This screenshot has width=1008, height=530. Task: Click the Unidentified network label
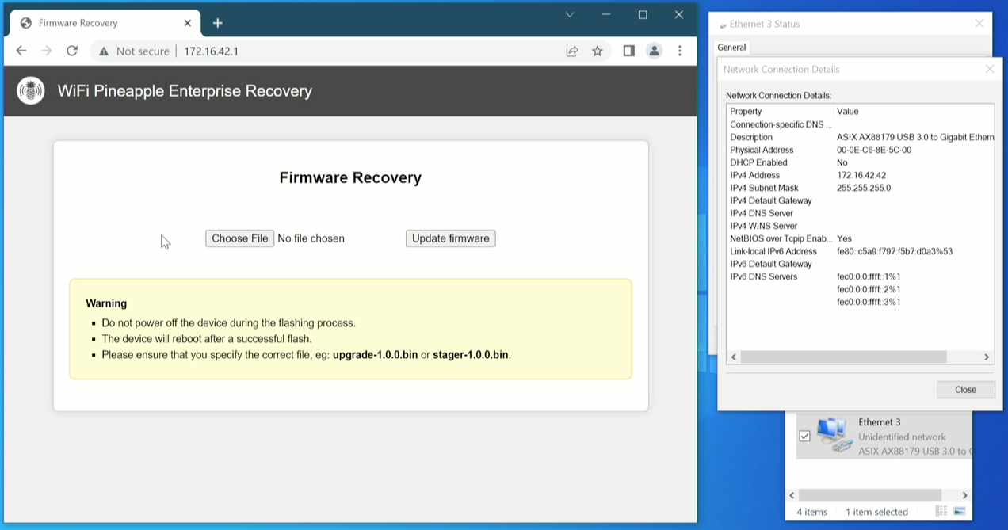[902, 437]
